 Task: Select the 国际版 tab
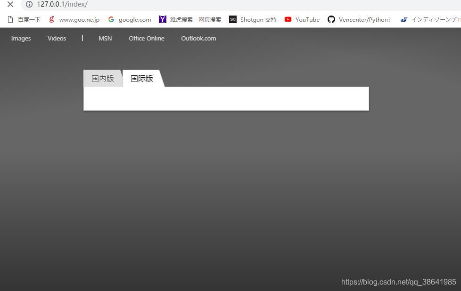pyautogui.click(x=142, y=79)
